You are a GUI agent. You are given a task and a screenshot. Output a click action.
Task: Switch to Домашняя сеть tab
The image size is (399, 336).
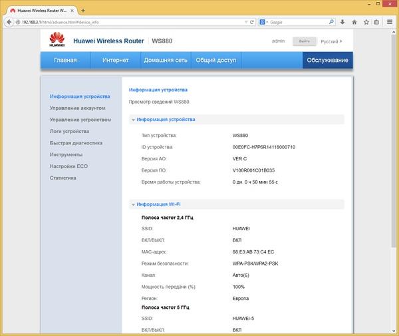166,61
